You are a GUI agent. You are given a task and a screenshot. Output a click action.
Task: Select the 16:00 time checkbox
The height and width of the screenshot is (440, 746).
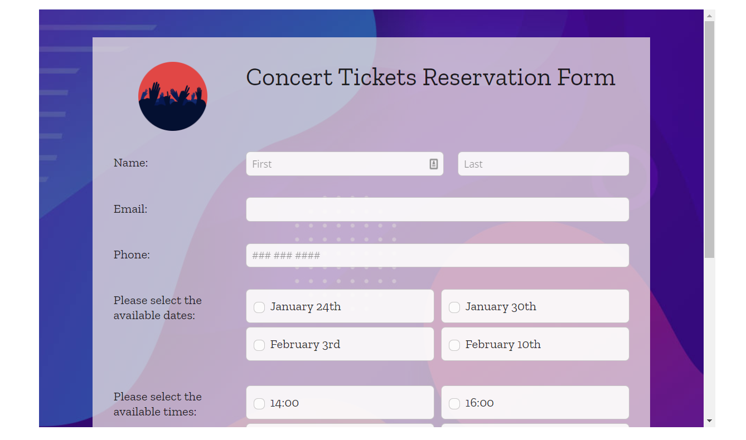(454, 404)
